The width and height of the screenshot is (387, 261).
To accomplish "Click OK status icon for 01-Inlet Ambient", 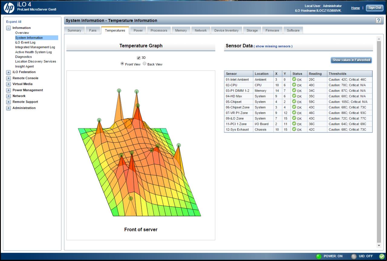I will pos(294,79).
